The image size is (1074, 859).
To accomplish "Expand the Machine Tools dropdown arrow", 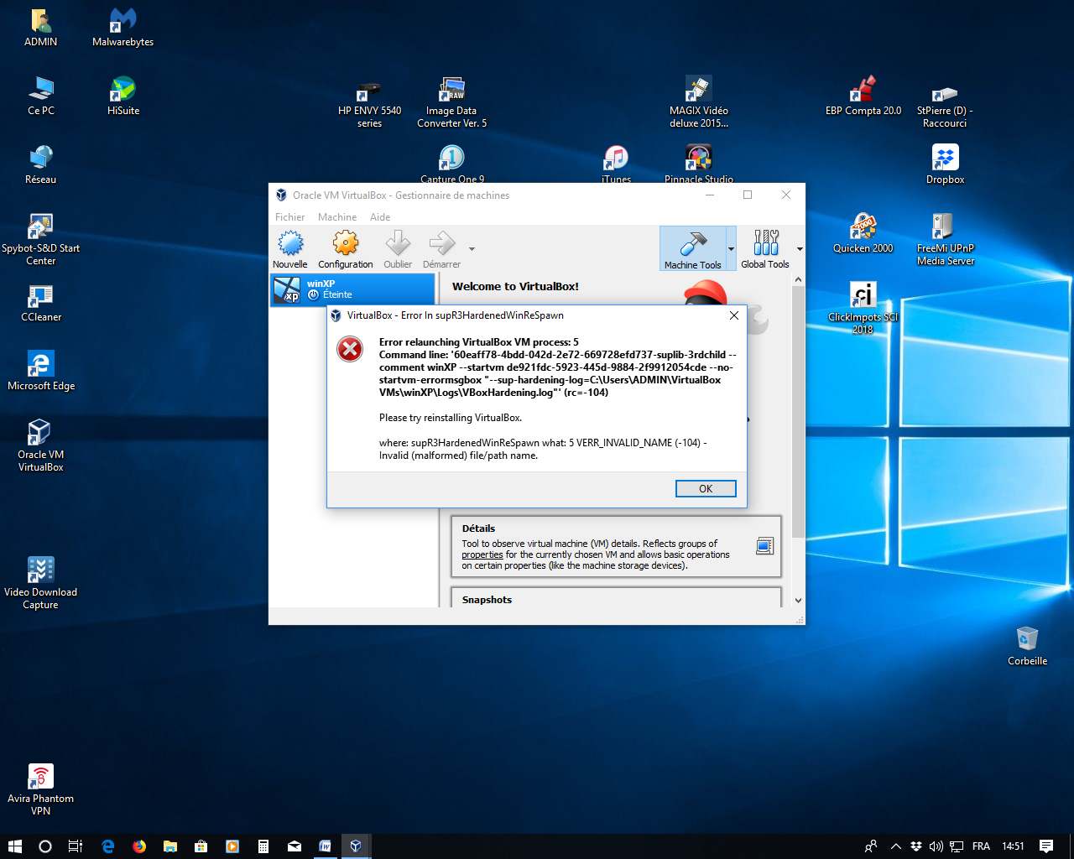I will click(x=731, y=249).
